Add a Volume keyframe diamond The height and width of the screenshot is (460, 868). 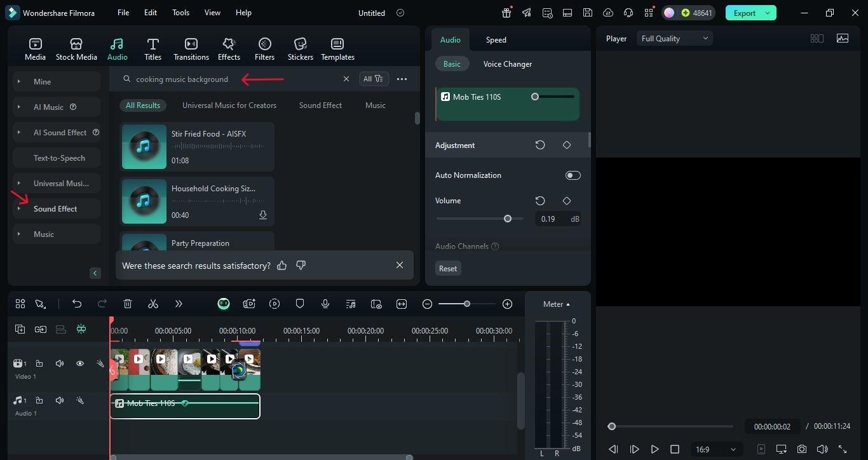pos(567,201)
